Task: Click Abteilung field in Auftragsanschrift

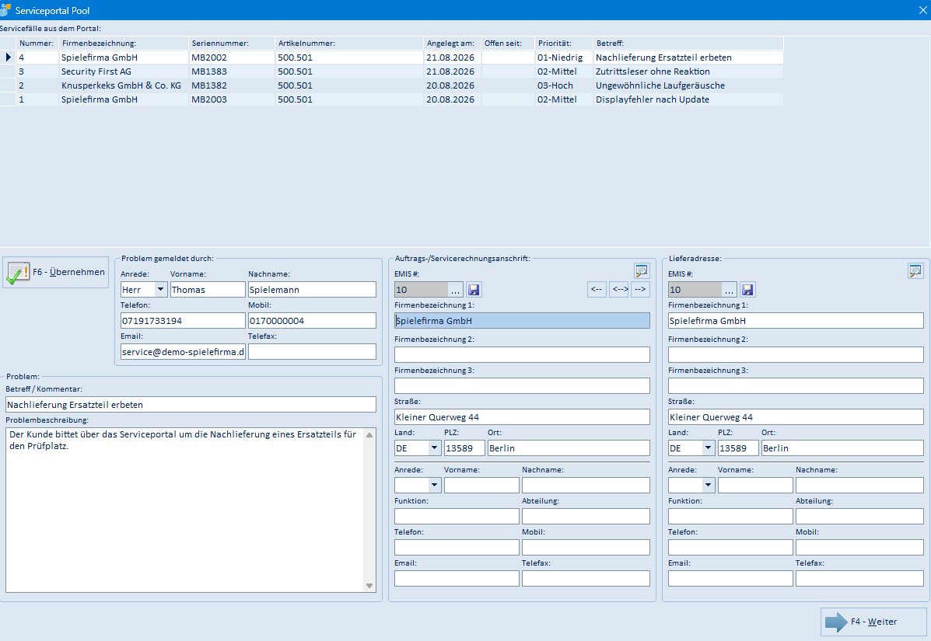Action: [x=586, y=516]
